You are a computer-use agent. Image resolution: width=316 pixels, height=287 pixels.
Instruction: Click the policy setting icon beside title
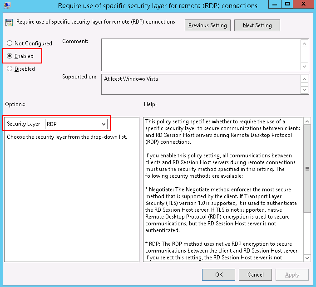9,23
